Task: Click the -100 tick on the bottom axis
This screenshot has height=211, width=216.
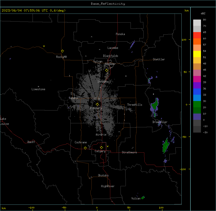Action: 32,207
